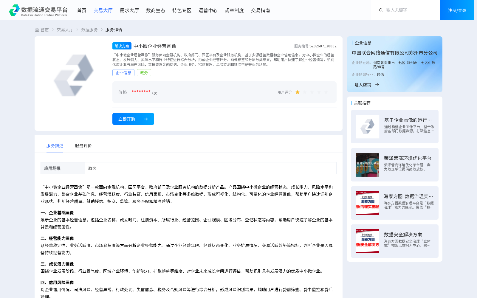The image size is (477, 298).
Task: Open the 交易大厅 nav item
Action: coord(103,10)
